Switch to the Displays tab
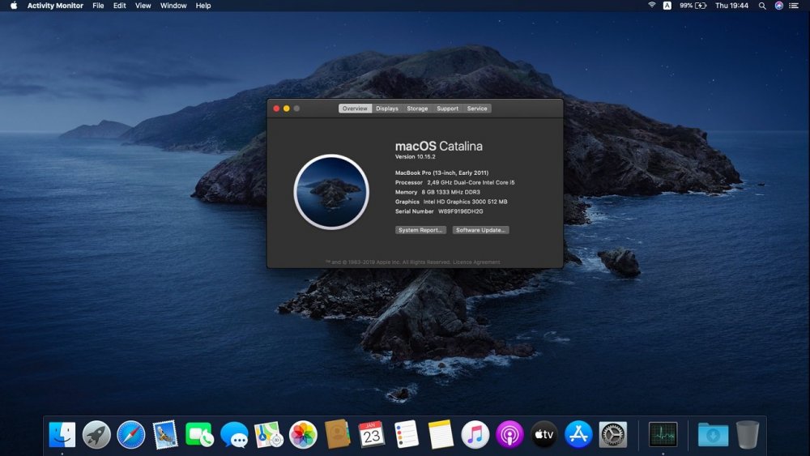The height and width of the screenshot is (456, 810). tap(387, 109)
